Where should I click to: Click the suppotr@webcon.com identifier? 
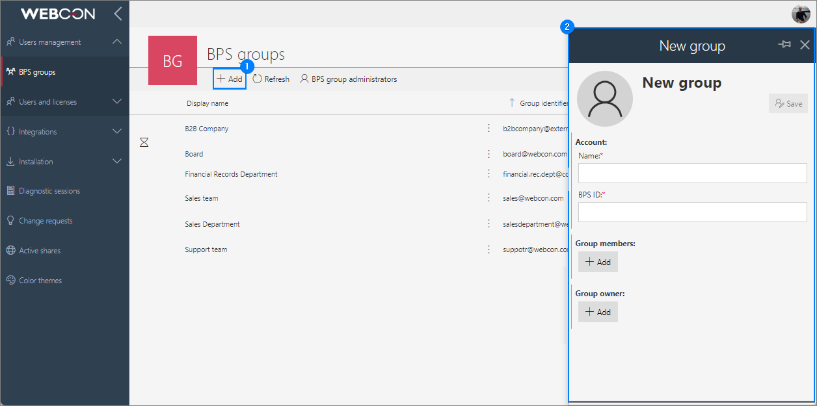tap(535, 249)
